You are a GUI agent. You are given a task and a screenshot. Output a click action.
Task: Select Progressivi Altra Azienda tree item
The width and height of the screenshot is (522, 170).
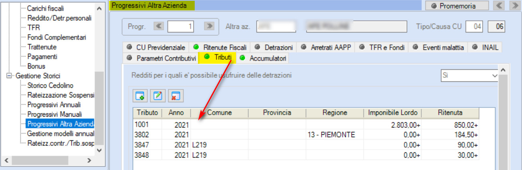pos(60,124)
